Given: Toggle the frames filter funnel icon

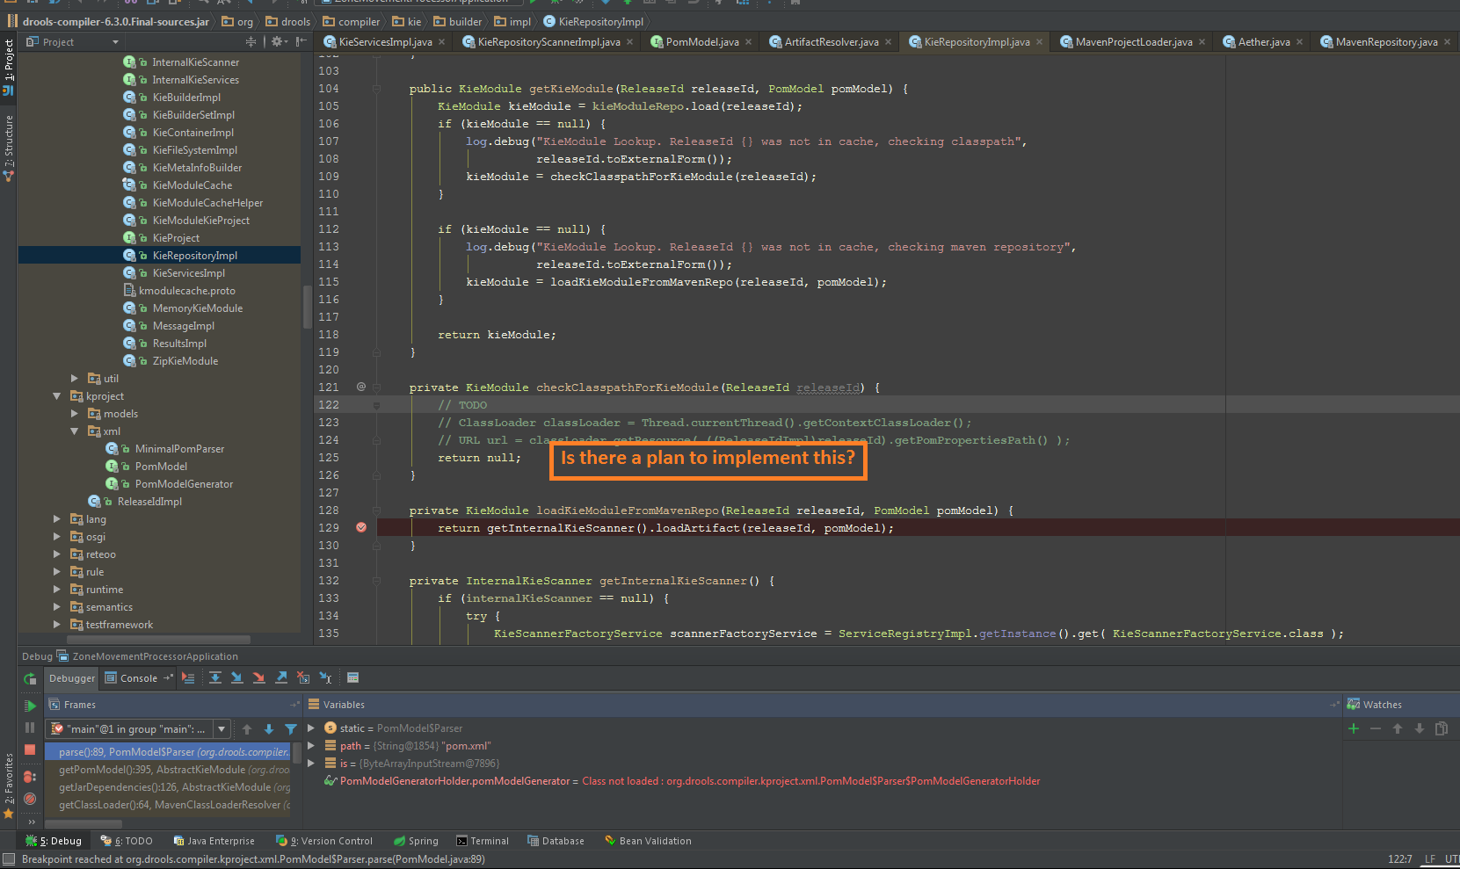Looking at the screenshot, I should 291,729.
